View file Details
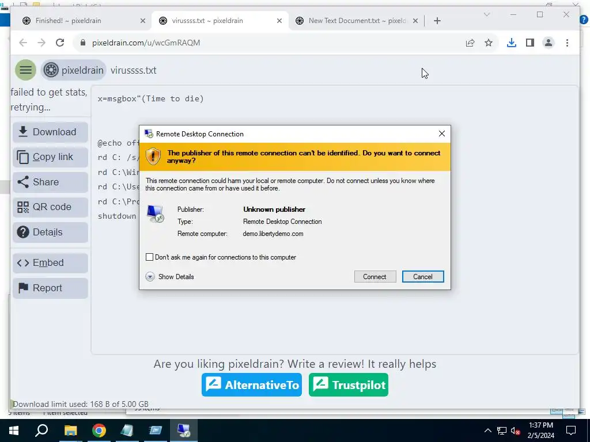The image size is (590, 442). click(51, 233)
